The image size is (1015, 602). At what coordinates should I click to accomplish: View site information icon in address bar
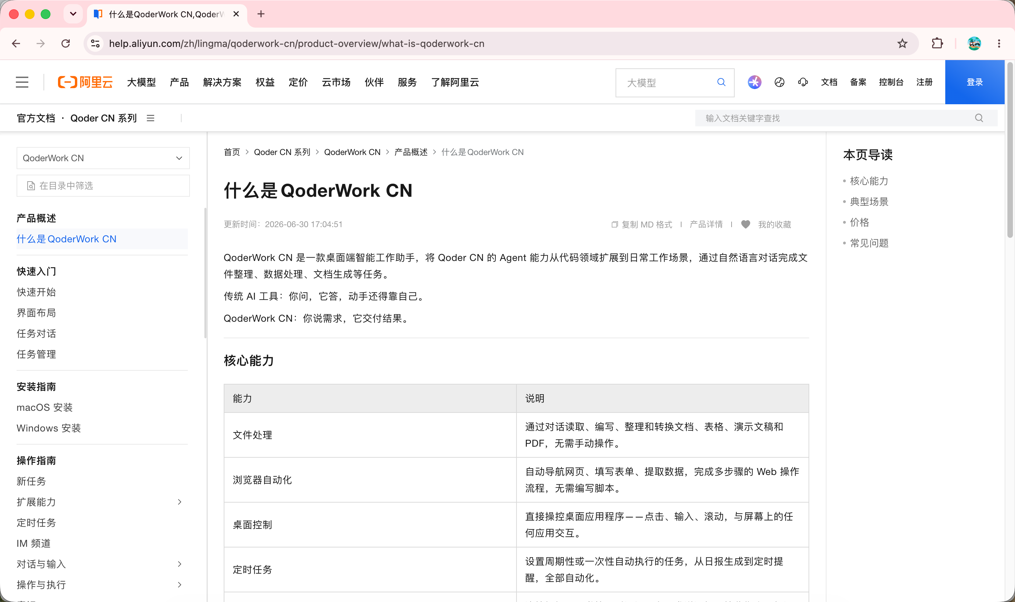95,43
